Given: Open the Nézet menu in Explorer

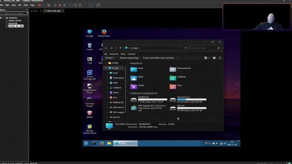Looking at the screenshot, I should (x=123, y=54).
